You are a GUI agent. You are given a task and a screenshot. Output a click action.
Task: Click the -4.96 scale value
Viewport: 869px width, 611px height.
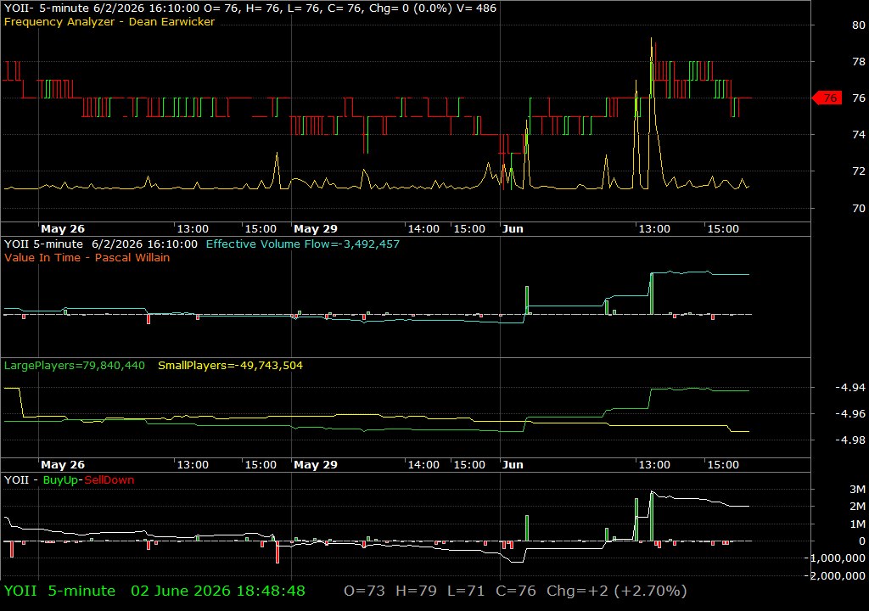850,413
